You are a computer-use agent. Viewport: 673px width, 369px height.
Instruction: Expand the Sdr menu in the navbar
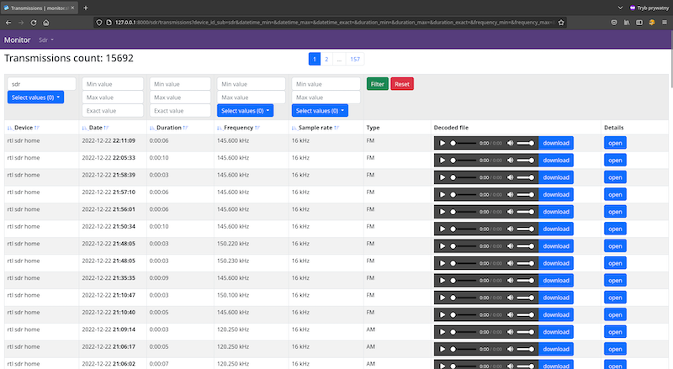pos(46,40)
